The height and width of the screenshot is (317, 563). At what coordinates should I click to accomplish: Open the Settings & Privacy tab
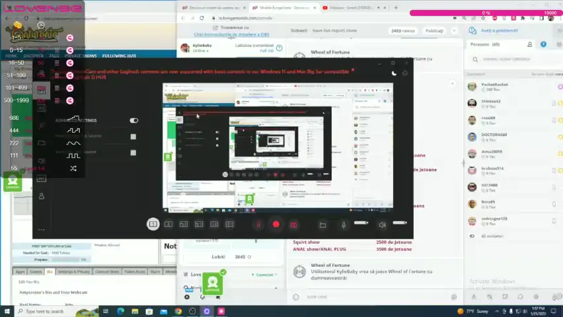tap(73, 272)
